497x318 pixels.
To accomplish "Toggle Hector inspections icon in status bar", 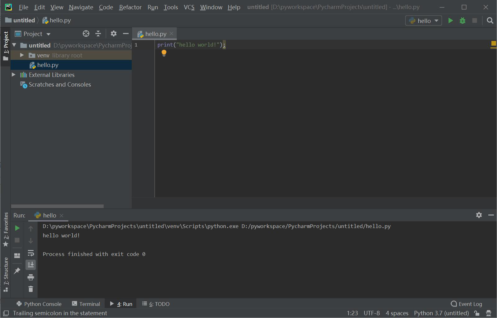I will point(489,313).
